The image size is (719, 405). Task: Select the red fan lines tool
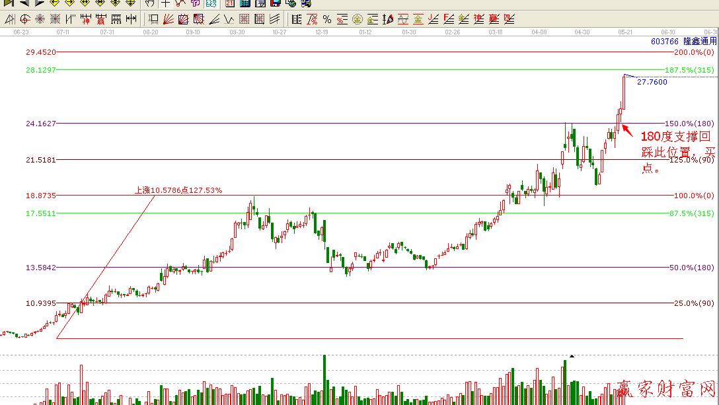[x=169, y=19]
